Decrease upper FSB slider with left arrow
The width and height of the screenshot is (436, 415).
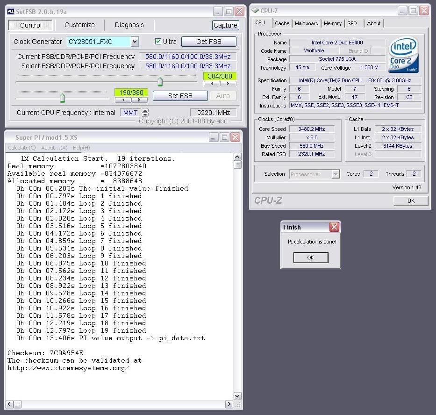point(212,84)
